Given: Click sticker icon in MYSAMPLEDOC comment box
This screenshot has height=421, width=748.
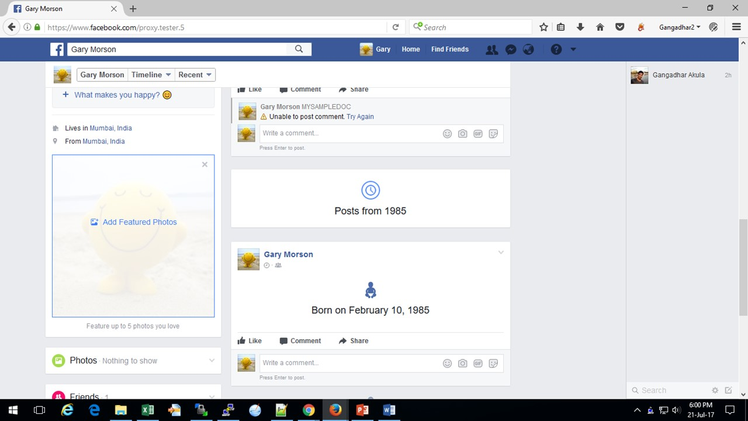Looking at the screenshot, I should click(493, 134).
